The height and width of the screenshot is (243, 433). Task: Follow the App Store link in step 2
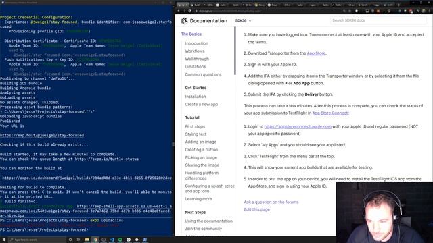coord(316,53)
